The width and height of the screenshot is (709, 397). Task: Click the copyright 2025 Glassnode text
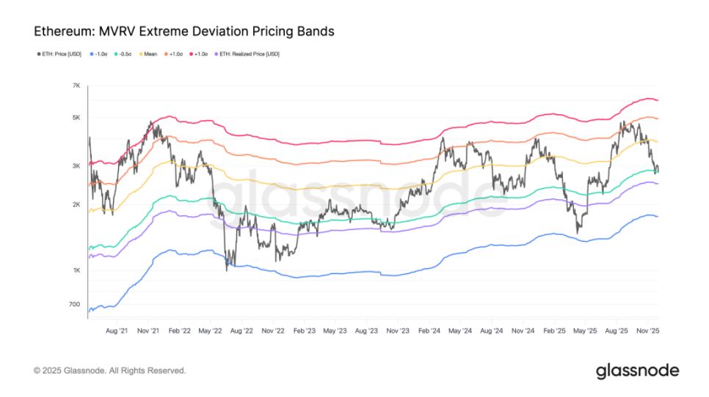110,371
